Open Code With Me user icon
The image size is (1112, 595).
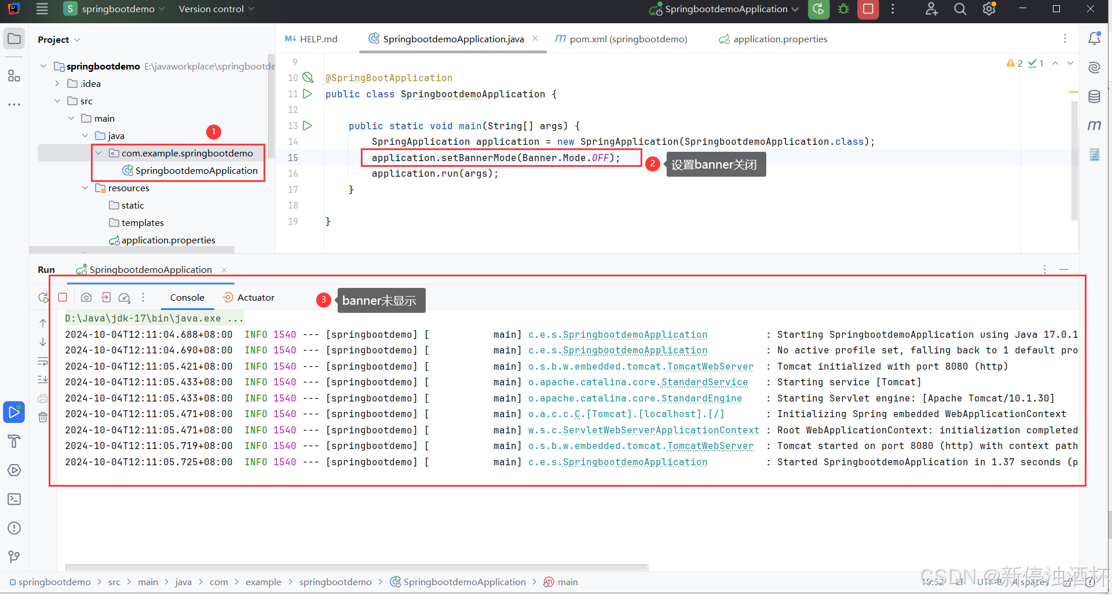click(931, 9)
